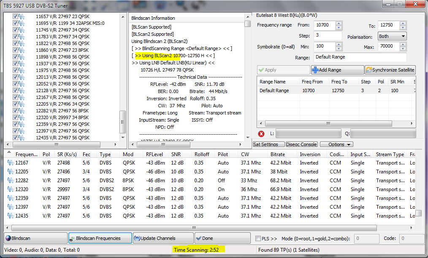Image resolution: width=428 pixels, height=258 pixels.
Task: Click the transponder icon in table row 12282
Action: pyautogui.click(x=11, y=181)
